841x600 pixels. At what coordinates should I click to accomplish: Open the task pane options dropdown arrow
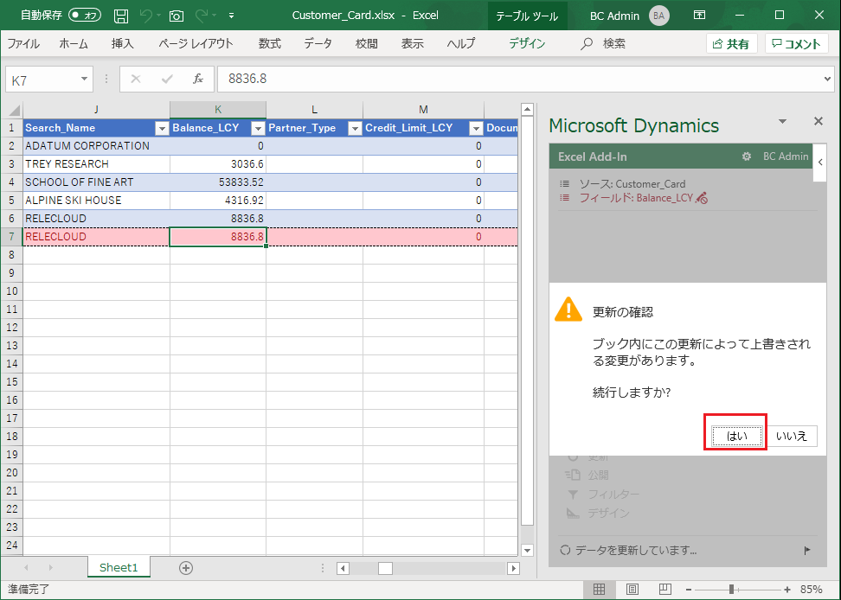[782, 122]
